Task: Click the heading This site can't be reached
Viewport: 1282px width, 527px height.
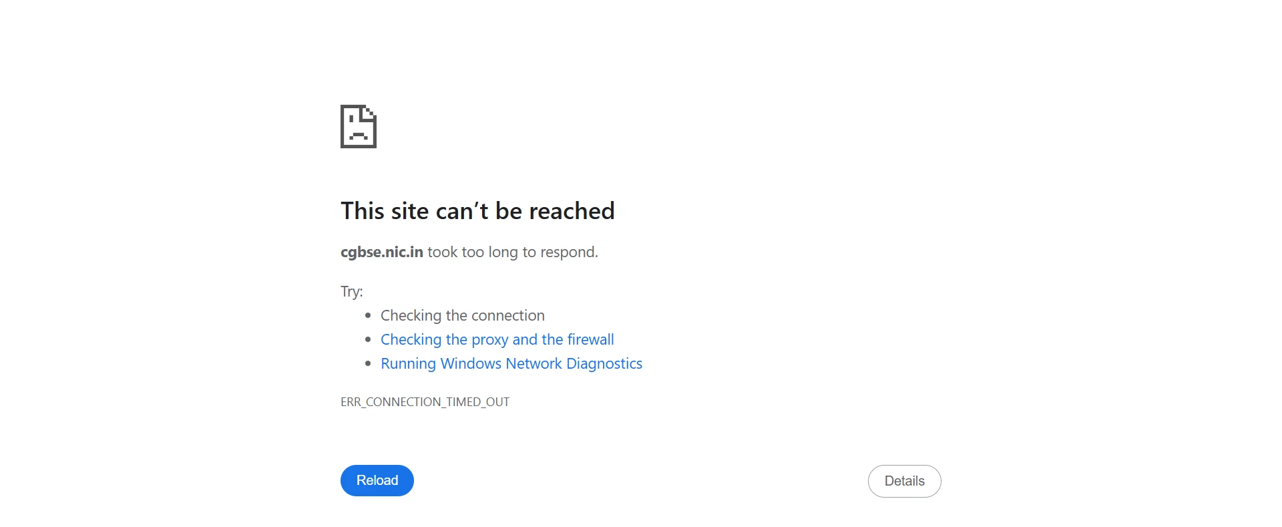Action: click(477, 211)
